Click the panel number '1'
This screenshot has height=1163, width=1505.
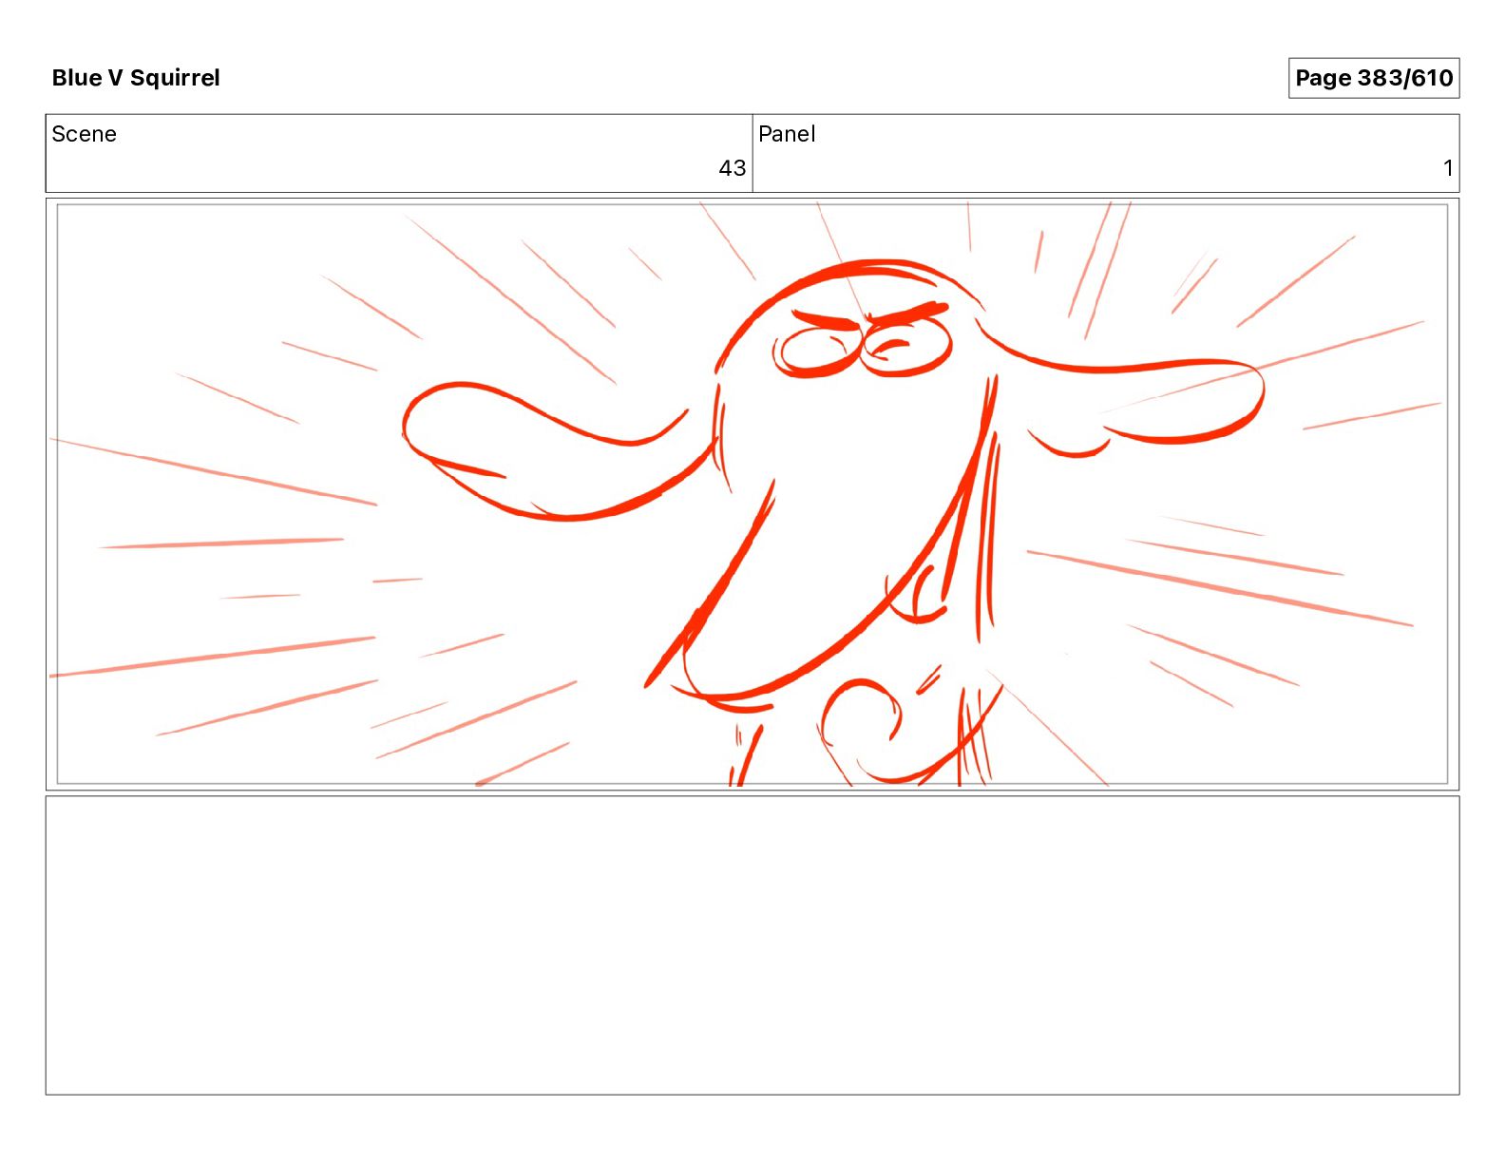[1448, 168]
